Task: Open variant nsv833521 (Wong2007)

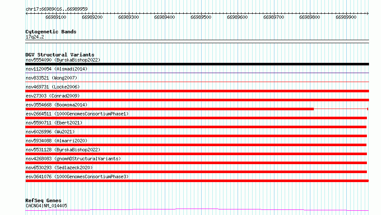Action: click(51, 78)
